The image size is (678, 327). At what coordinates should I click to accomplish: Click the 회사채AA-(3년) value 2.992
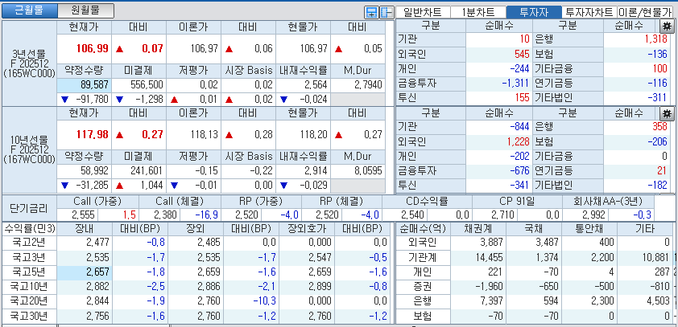(x=593, y=215)
